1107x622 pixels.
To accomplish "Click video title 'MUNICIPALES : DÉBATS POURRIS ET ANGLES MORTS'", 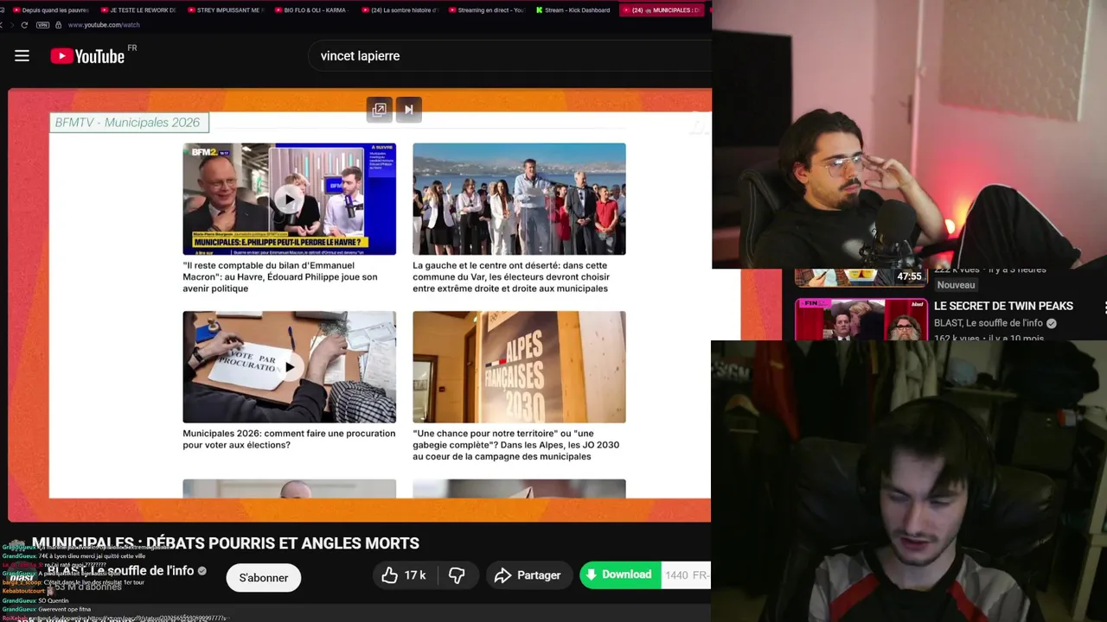I will click(226, 543).
